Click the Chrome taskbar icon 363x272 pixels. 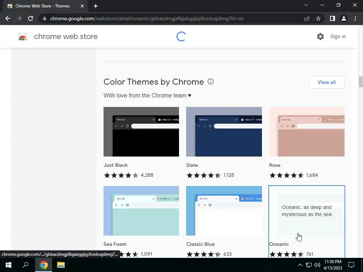(43, 265)
